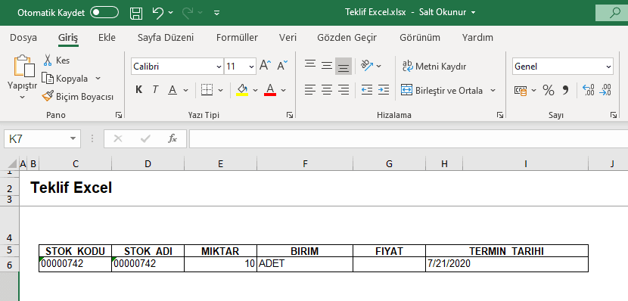Toggle Metni Kaydır wrap text

tap(434, 67)
